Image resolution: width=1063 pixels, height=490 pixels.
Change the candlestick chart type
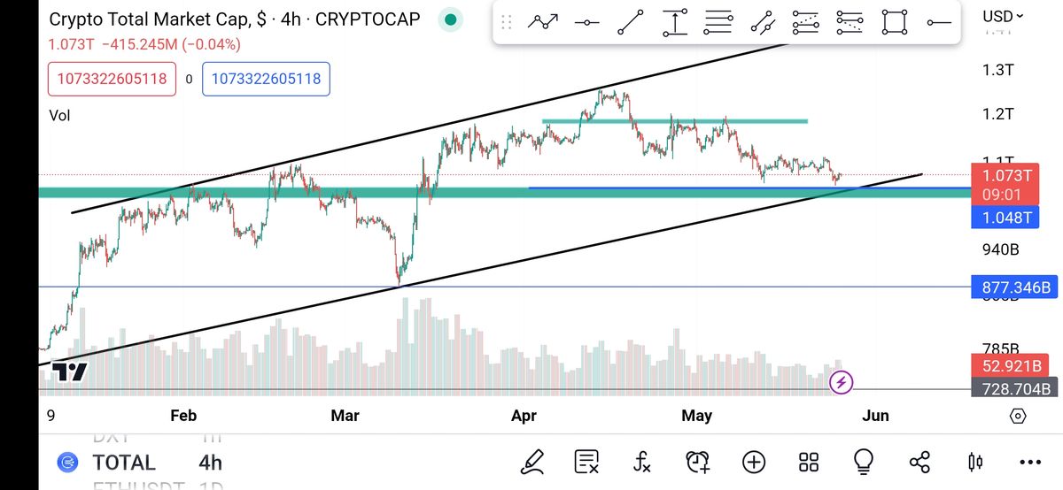tap(975, 462)
